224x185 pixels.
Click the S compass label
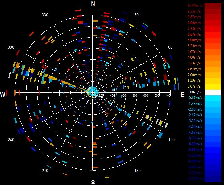(x=93, y=182)
